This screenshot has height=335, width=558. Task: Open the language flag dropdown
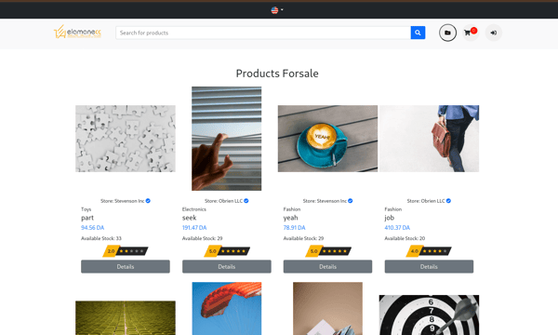277,10
